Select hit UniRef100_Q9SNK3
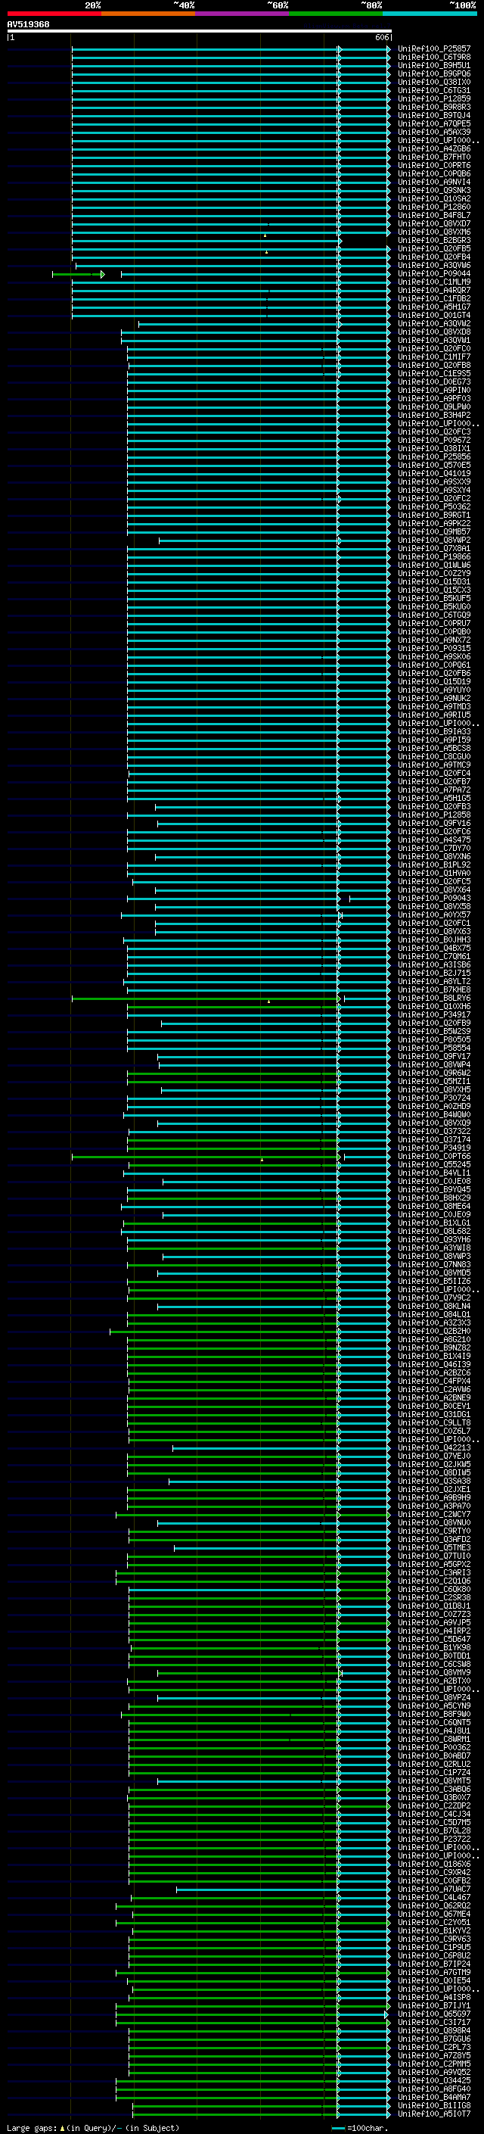The image size is (484, 2134). pyautogui.click(x=433, y=191)
